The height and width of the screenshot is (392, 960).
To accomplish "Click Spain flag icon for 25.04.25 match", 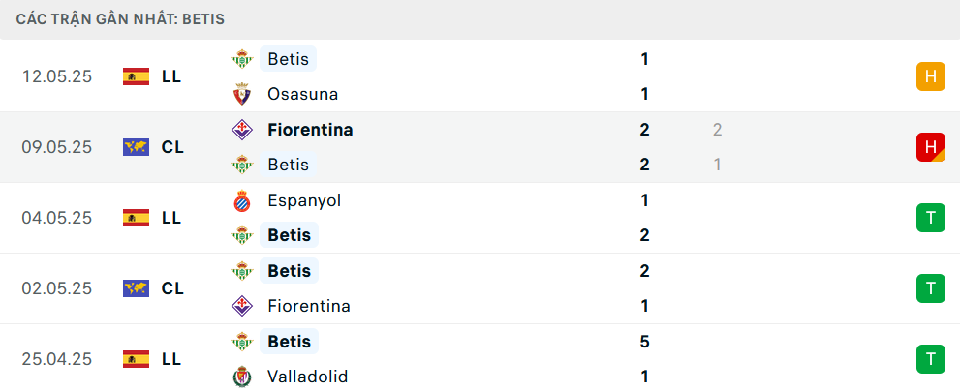I will (x=136, y=359).
